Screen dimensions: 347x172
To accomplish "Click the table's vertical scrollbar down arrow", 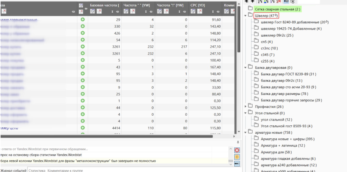I will tap(238, 132).
